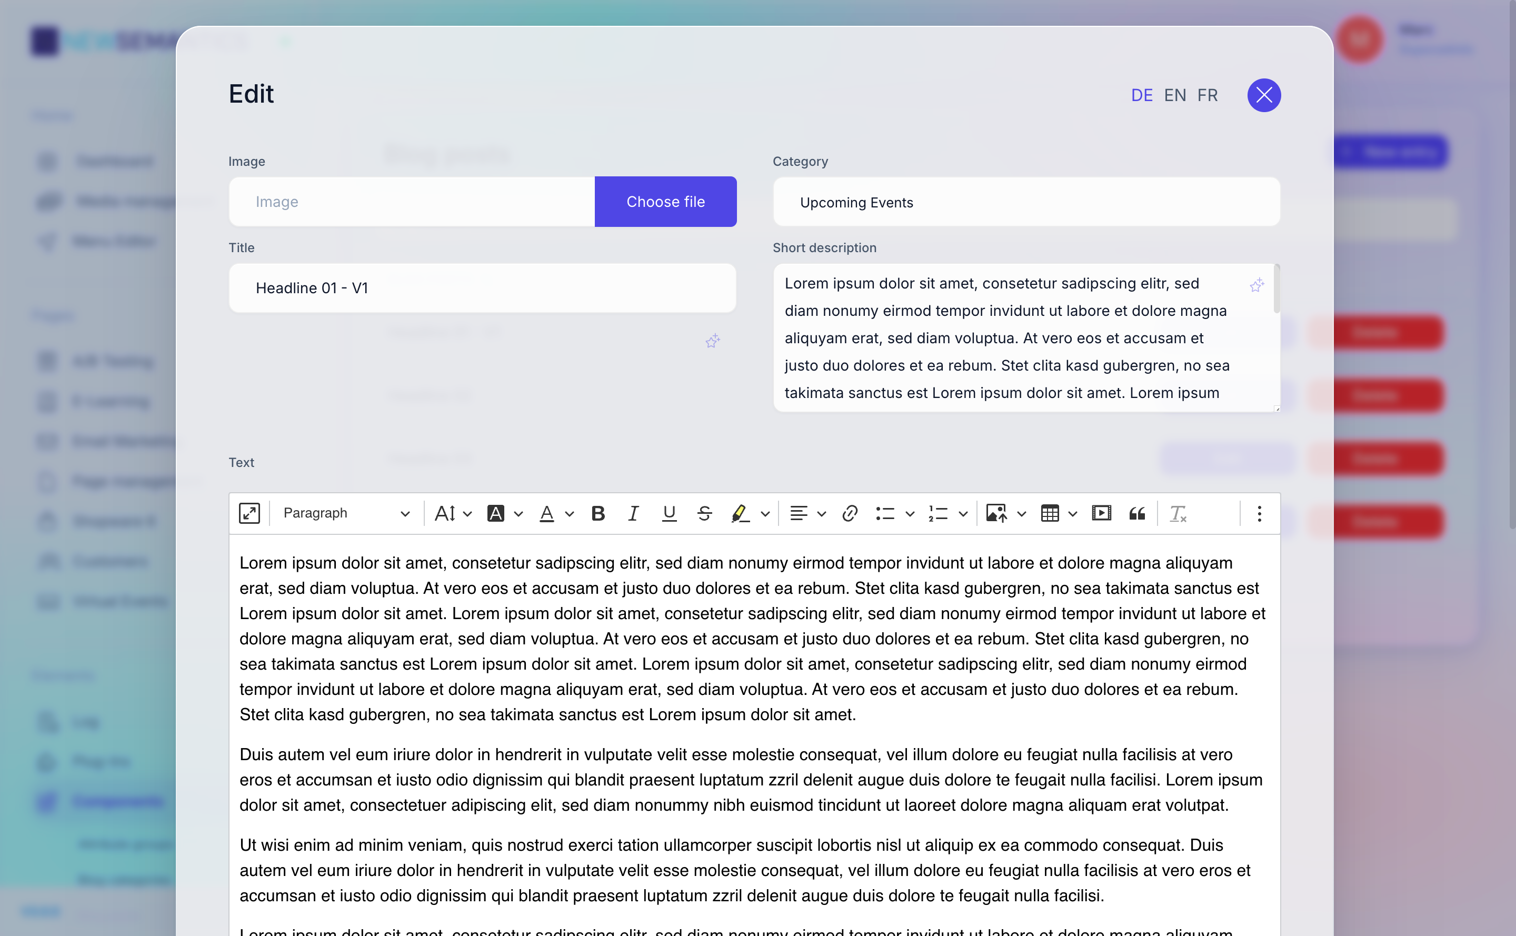Toggle strikethrough formatting

[704, 513]
